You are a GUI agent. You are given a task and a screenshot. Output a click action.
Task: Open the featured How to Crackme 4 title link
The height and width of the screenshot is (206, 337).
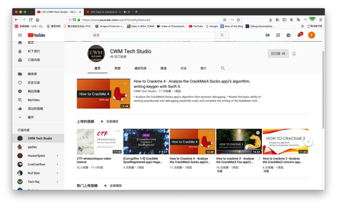[192, 84]
